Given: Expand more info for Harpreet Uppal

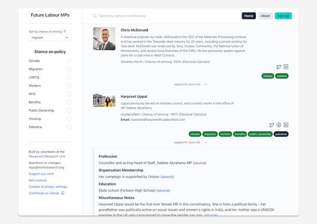Looking at the screenshot, I should (191, 142).
